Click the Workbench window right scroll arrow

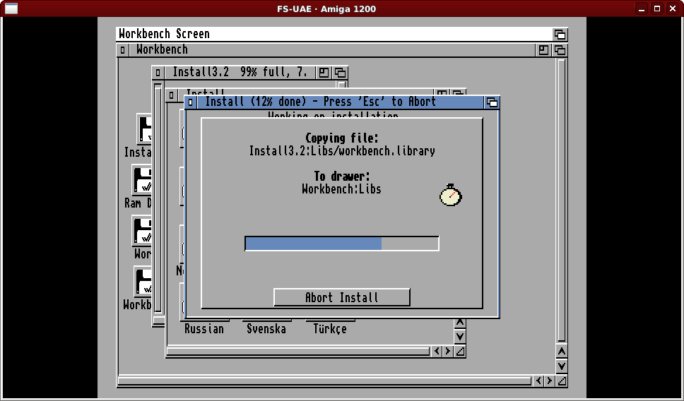(550, 381)
